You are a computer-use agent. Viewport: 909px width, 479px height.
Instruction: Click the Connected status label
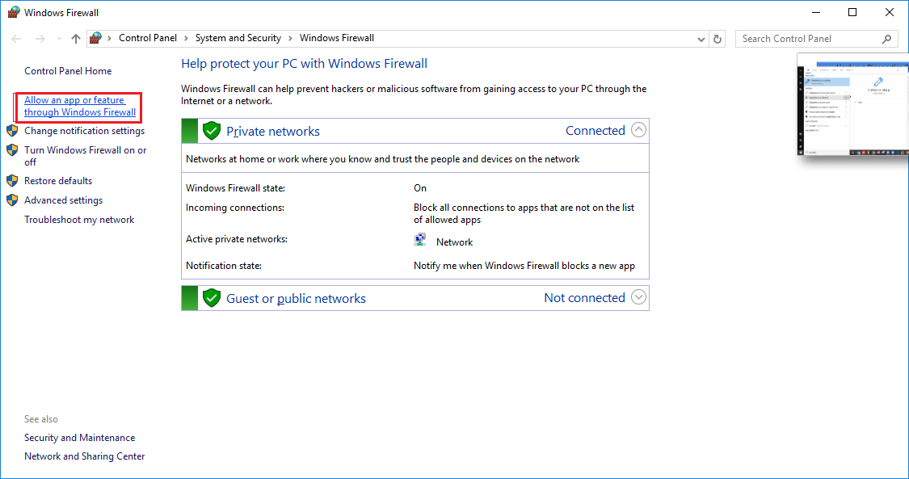[595, 131]
